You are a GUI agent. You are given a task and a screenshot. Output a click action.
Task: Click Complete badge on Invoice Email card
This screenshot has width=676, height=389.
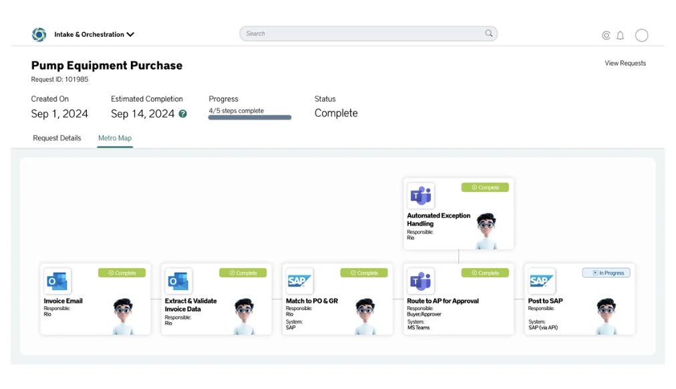tap(122, 273)
